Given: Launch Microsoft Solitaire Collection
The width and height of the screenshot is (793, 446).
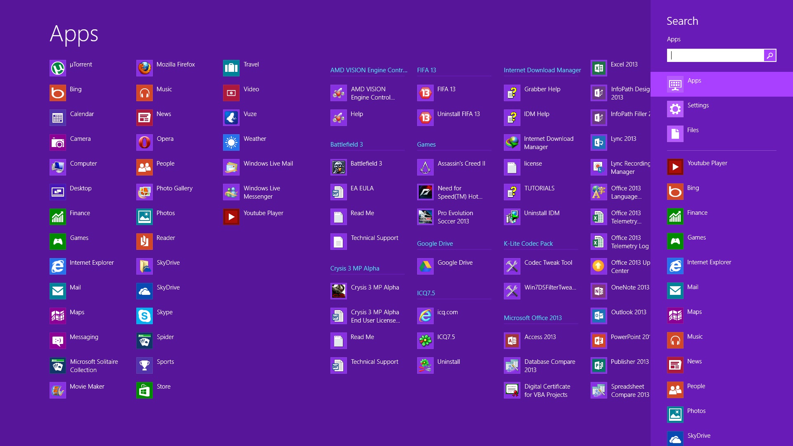Looking at the screenshot, I should 58,365.
